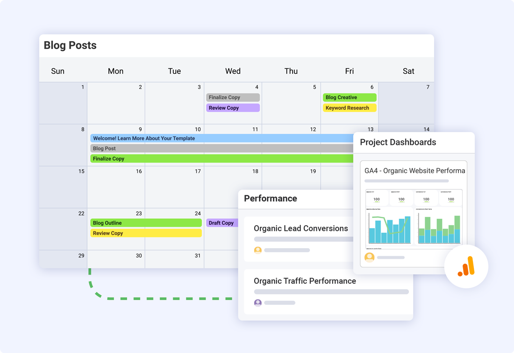514x353 pixels.
Task: Click the avatar on the GA4 dashboard card
Action: point(369,257)
